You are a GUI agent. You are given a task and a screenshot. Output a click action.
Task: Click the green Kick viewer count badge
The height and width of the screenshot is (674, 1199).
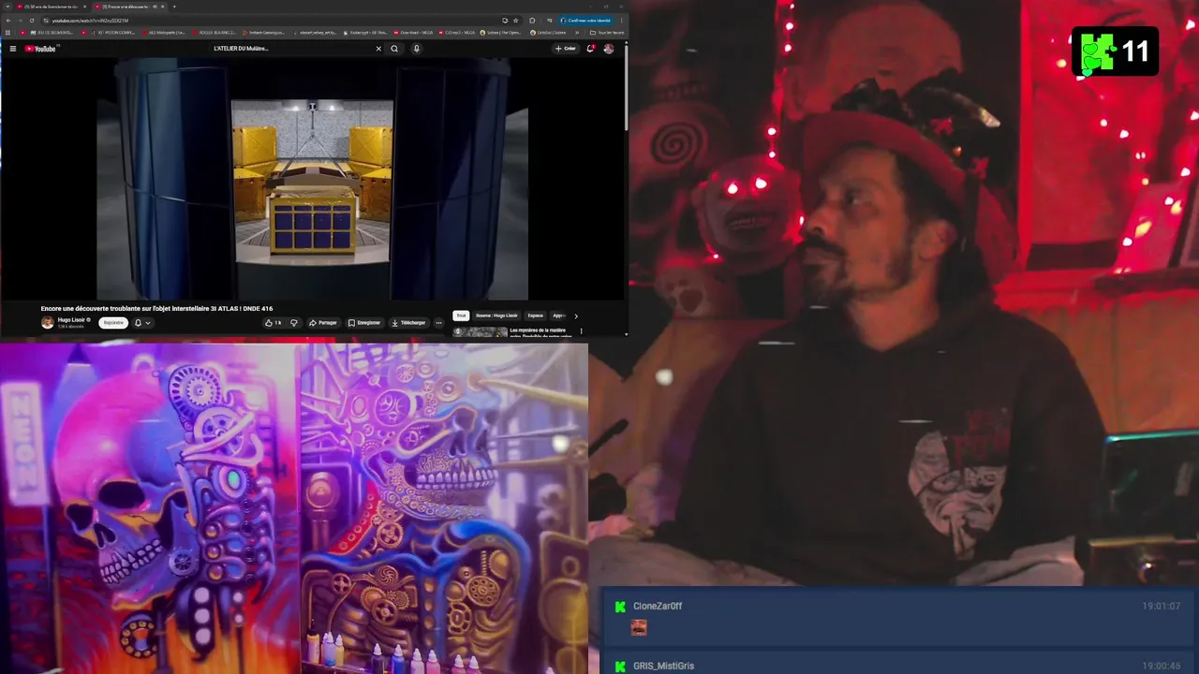[1115, 51]
